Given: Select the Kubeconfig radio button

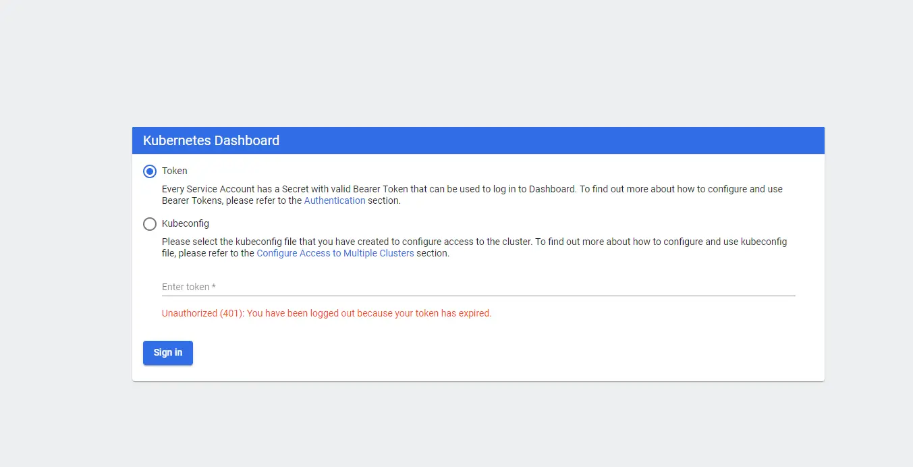Looking at the screenshot, I should (150, 224).
